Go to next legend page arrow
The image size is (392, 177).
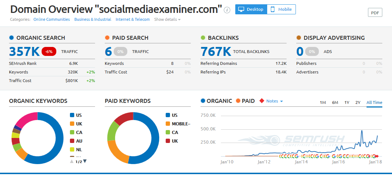(x=85, y=161)
